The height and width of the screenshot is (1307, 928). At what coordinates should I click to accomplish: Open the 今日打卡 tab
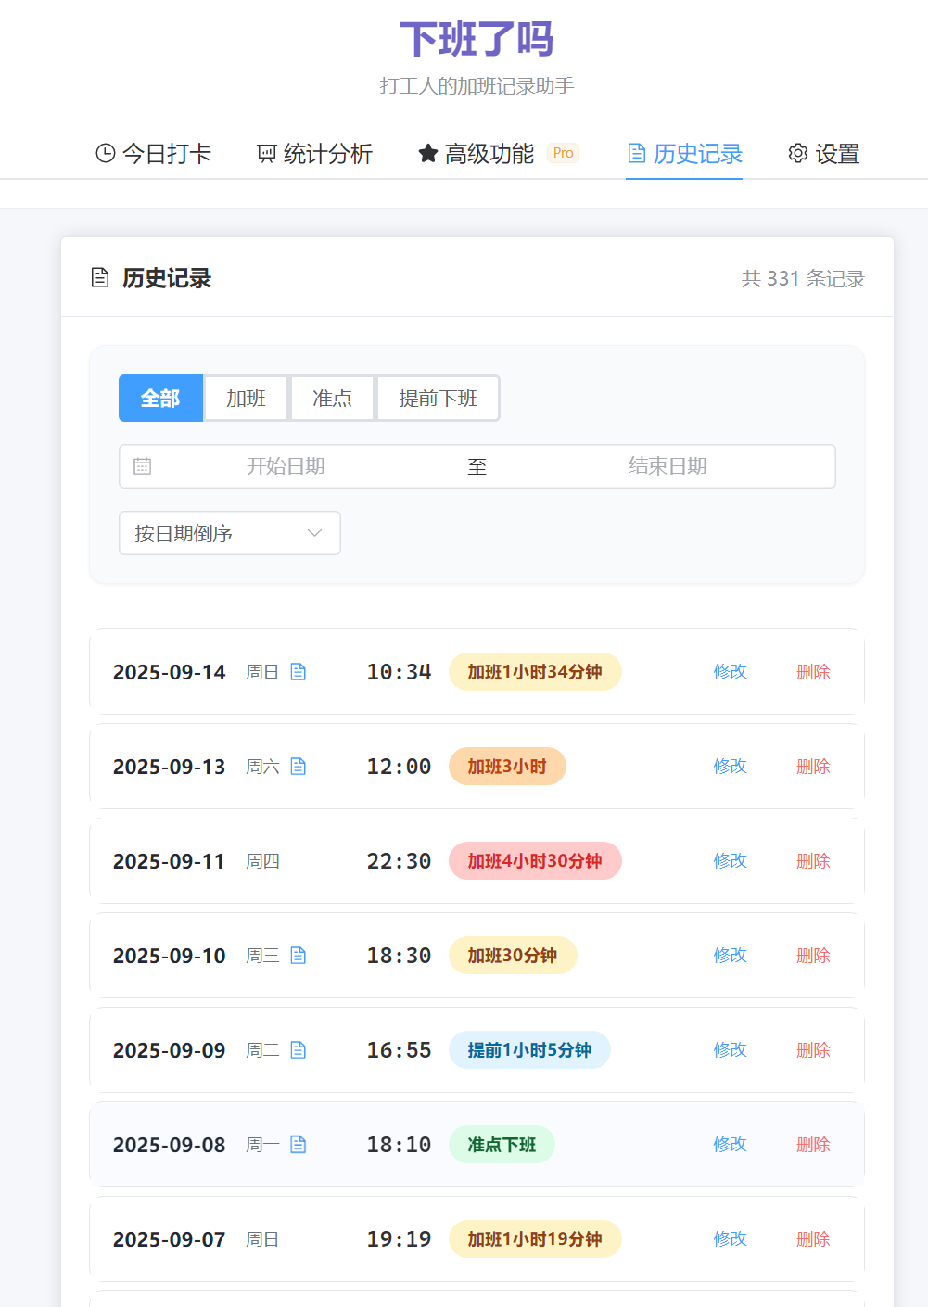pyautogui.click(x=154, y=154)
